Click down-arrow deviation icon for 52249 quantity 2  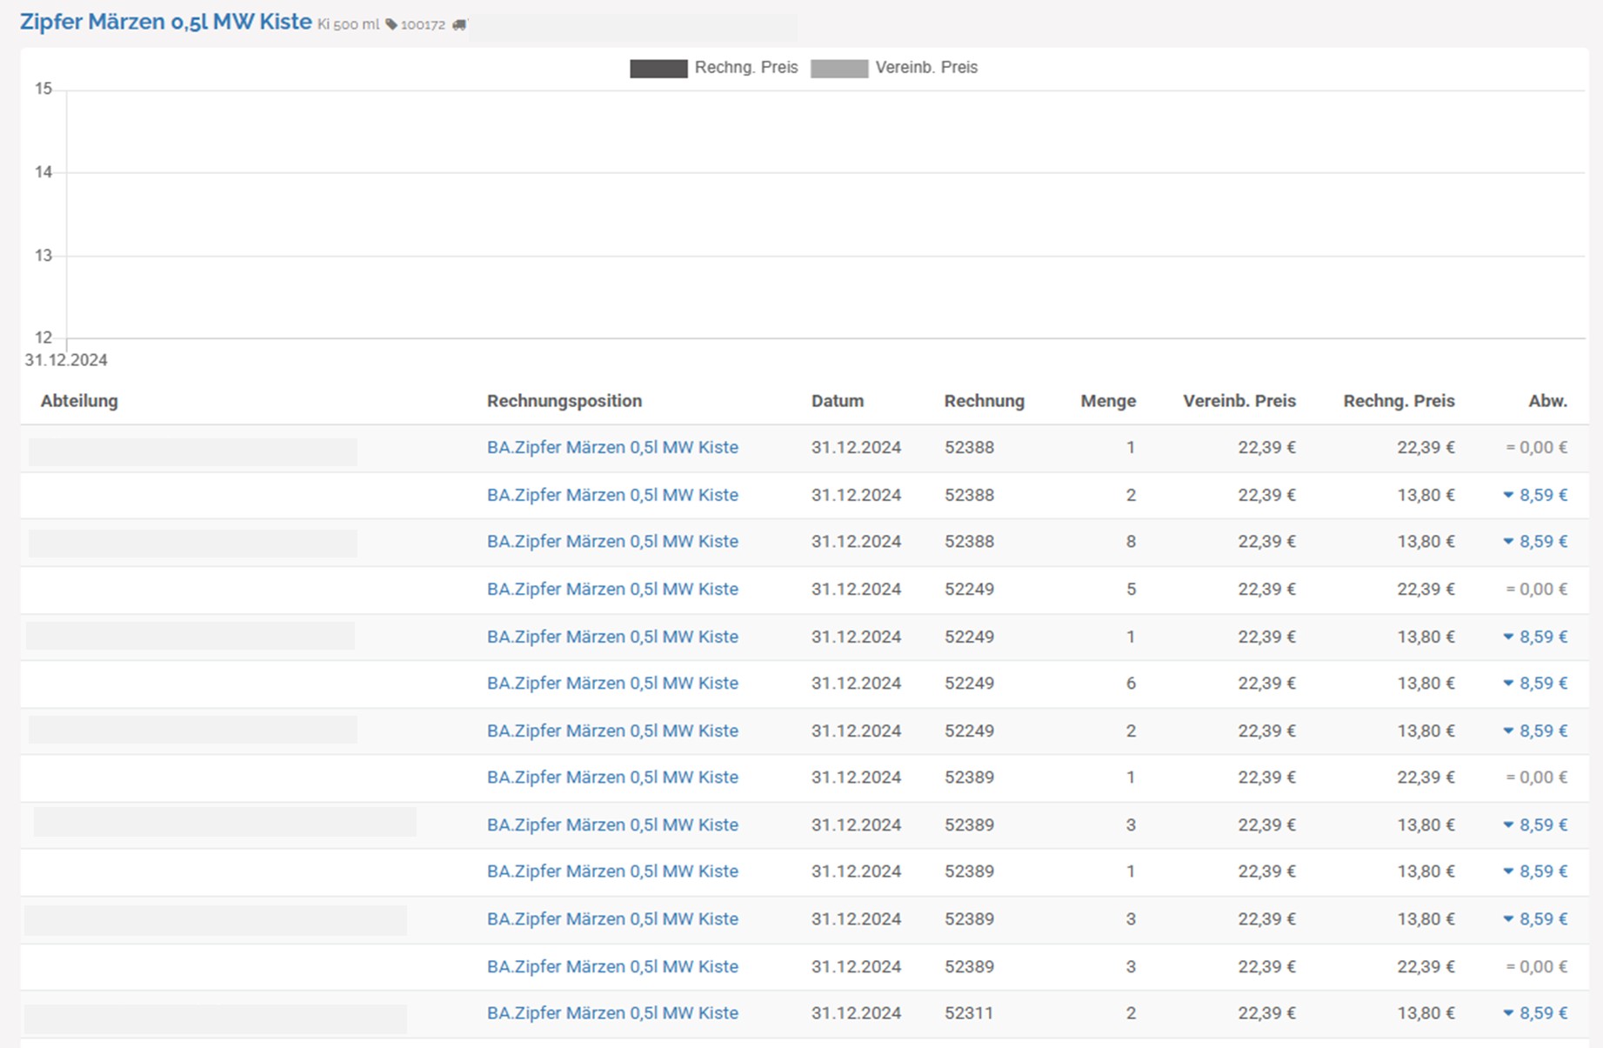tap(1508, 731)
